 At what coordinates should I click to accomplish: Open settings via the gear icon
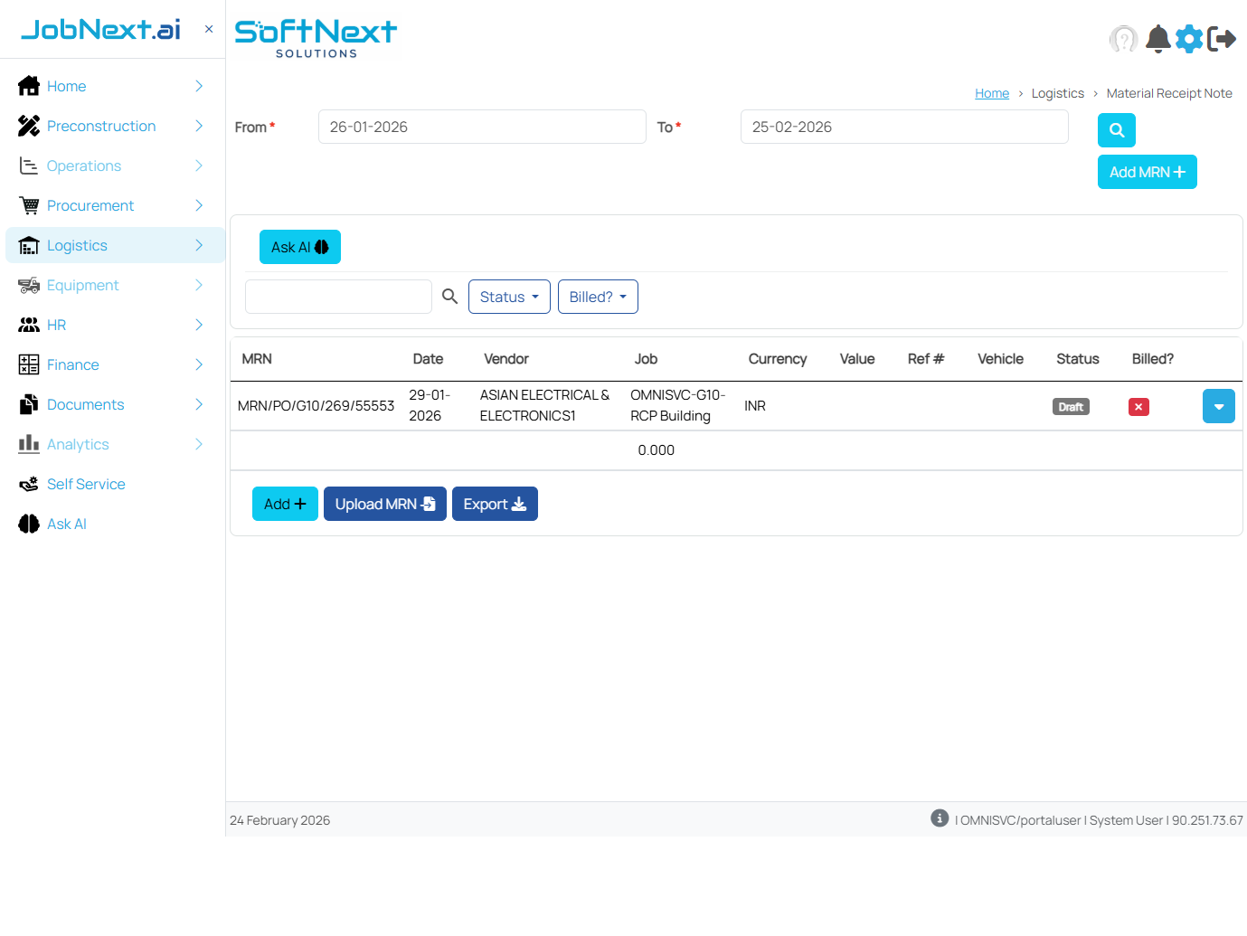[x=1189, y=39]
